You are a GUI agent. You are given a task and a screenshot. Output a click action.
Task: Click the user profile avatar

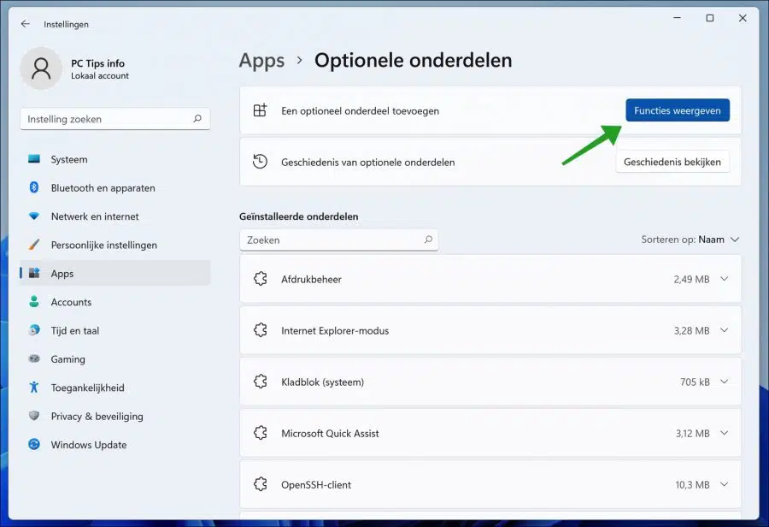coord(41,68)
